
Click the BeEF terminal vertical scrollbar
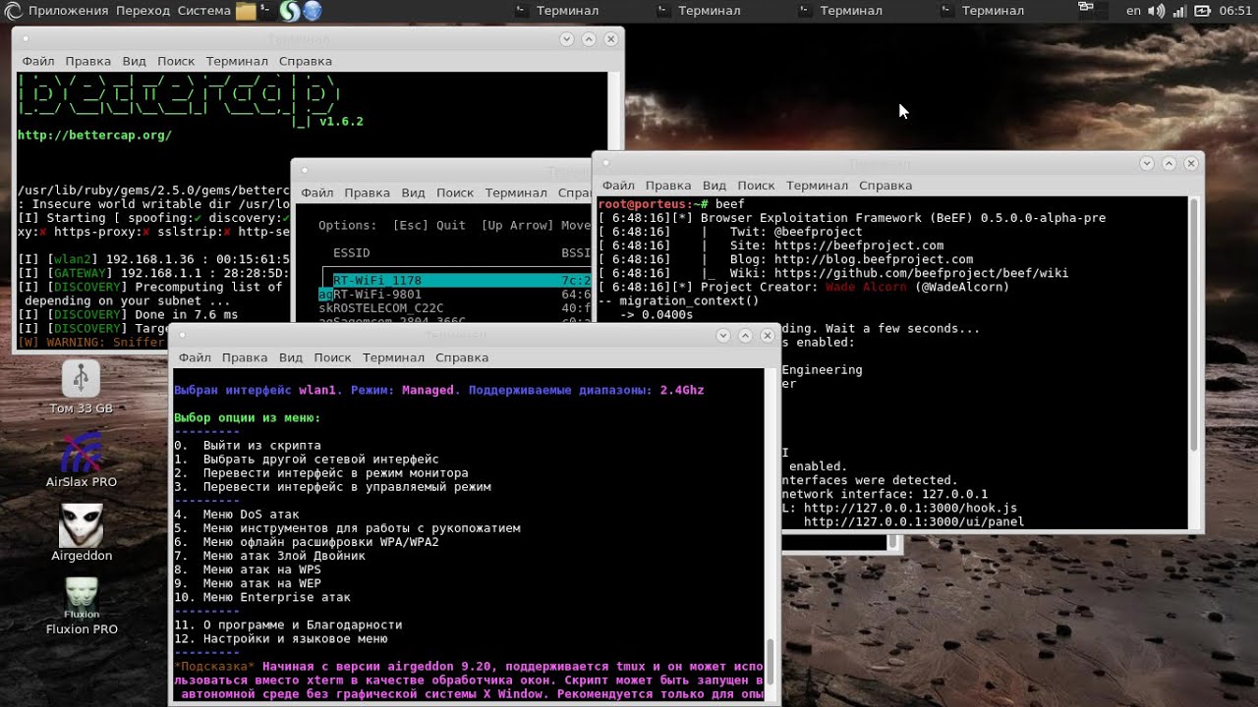(x=1194, y=324)
